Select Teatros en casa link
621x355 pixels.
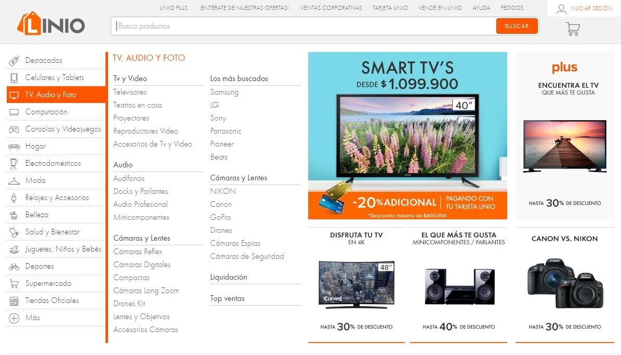pos(137,106)
